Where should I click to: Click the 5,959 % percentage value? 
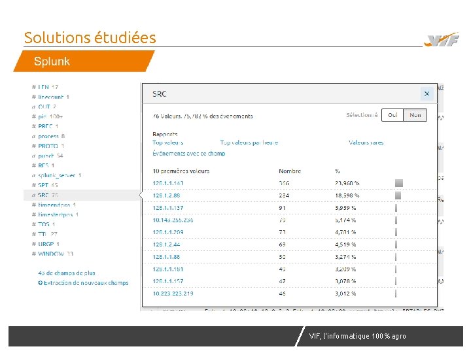coord(345,208)
